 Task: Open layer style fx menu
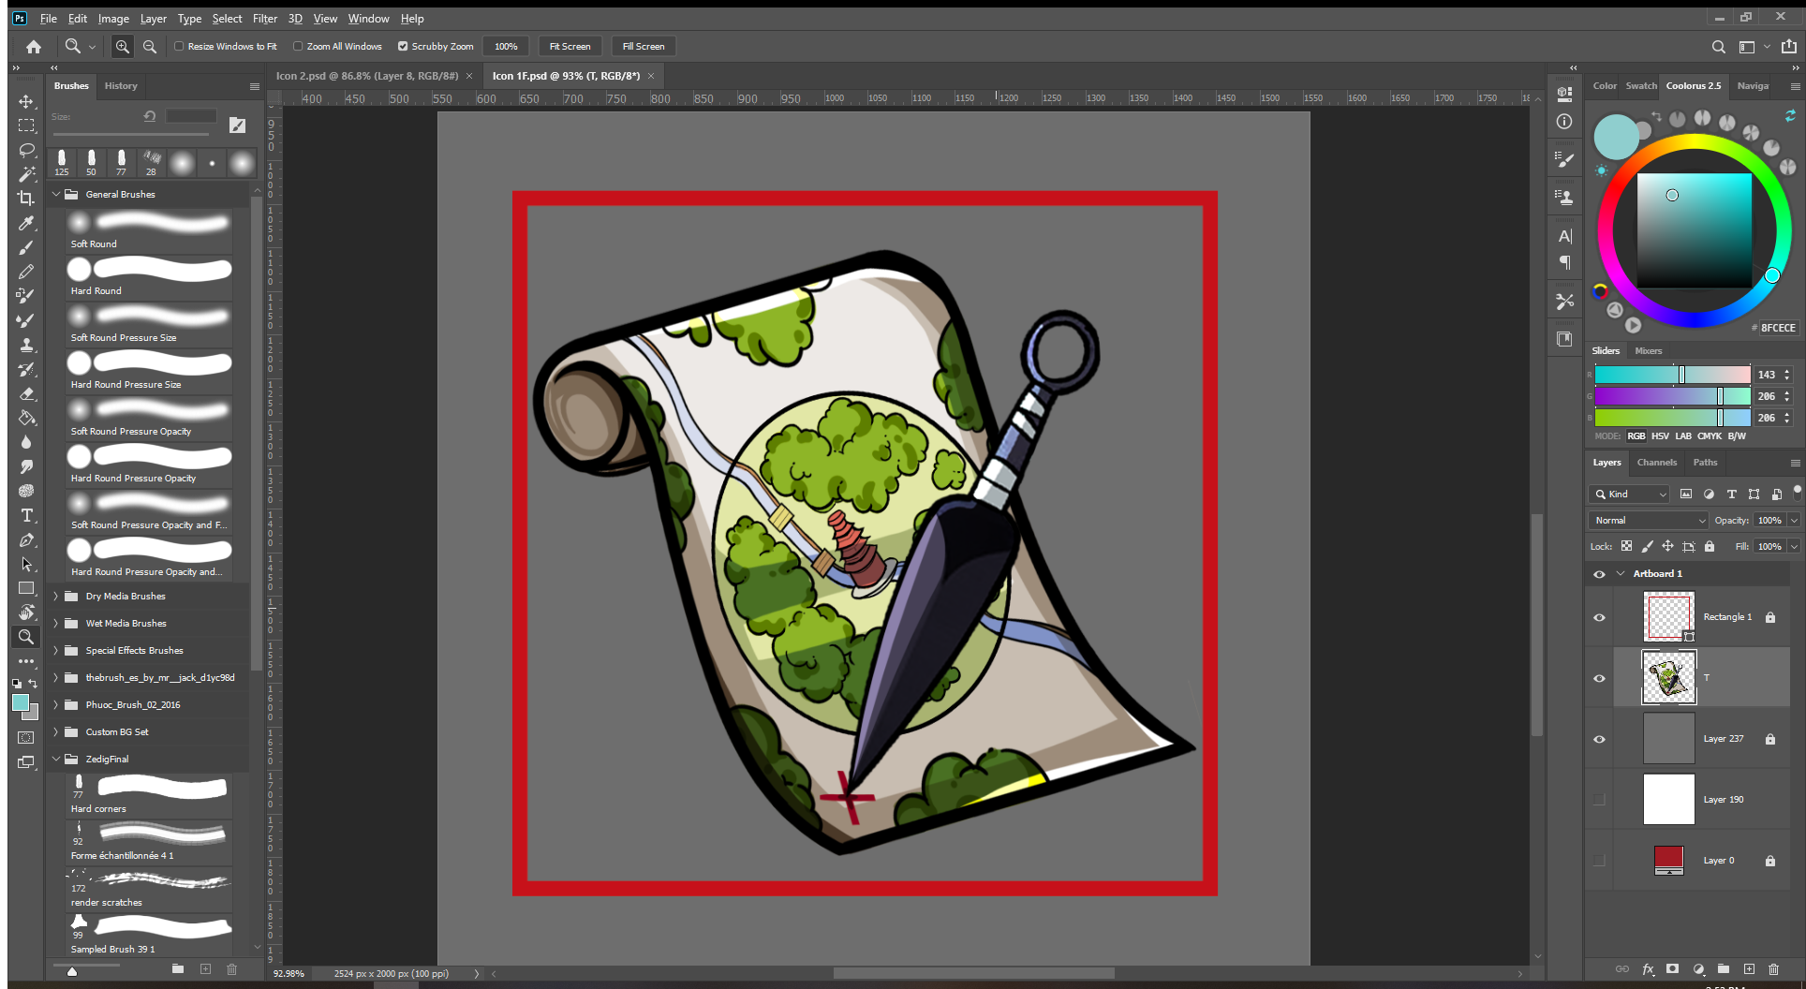click(x=1648, y=969)
